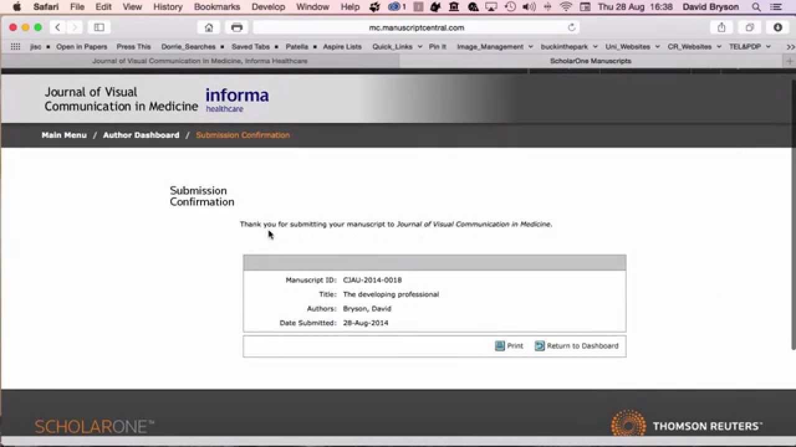This screenshot has height=447, width=796.
Task: Click Return to Dashboard link text
Action: point(583,346)
